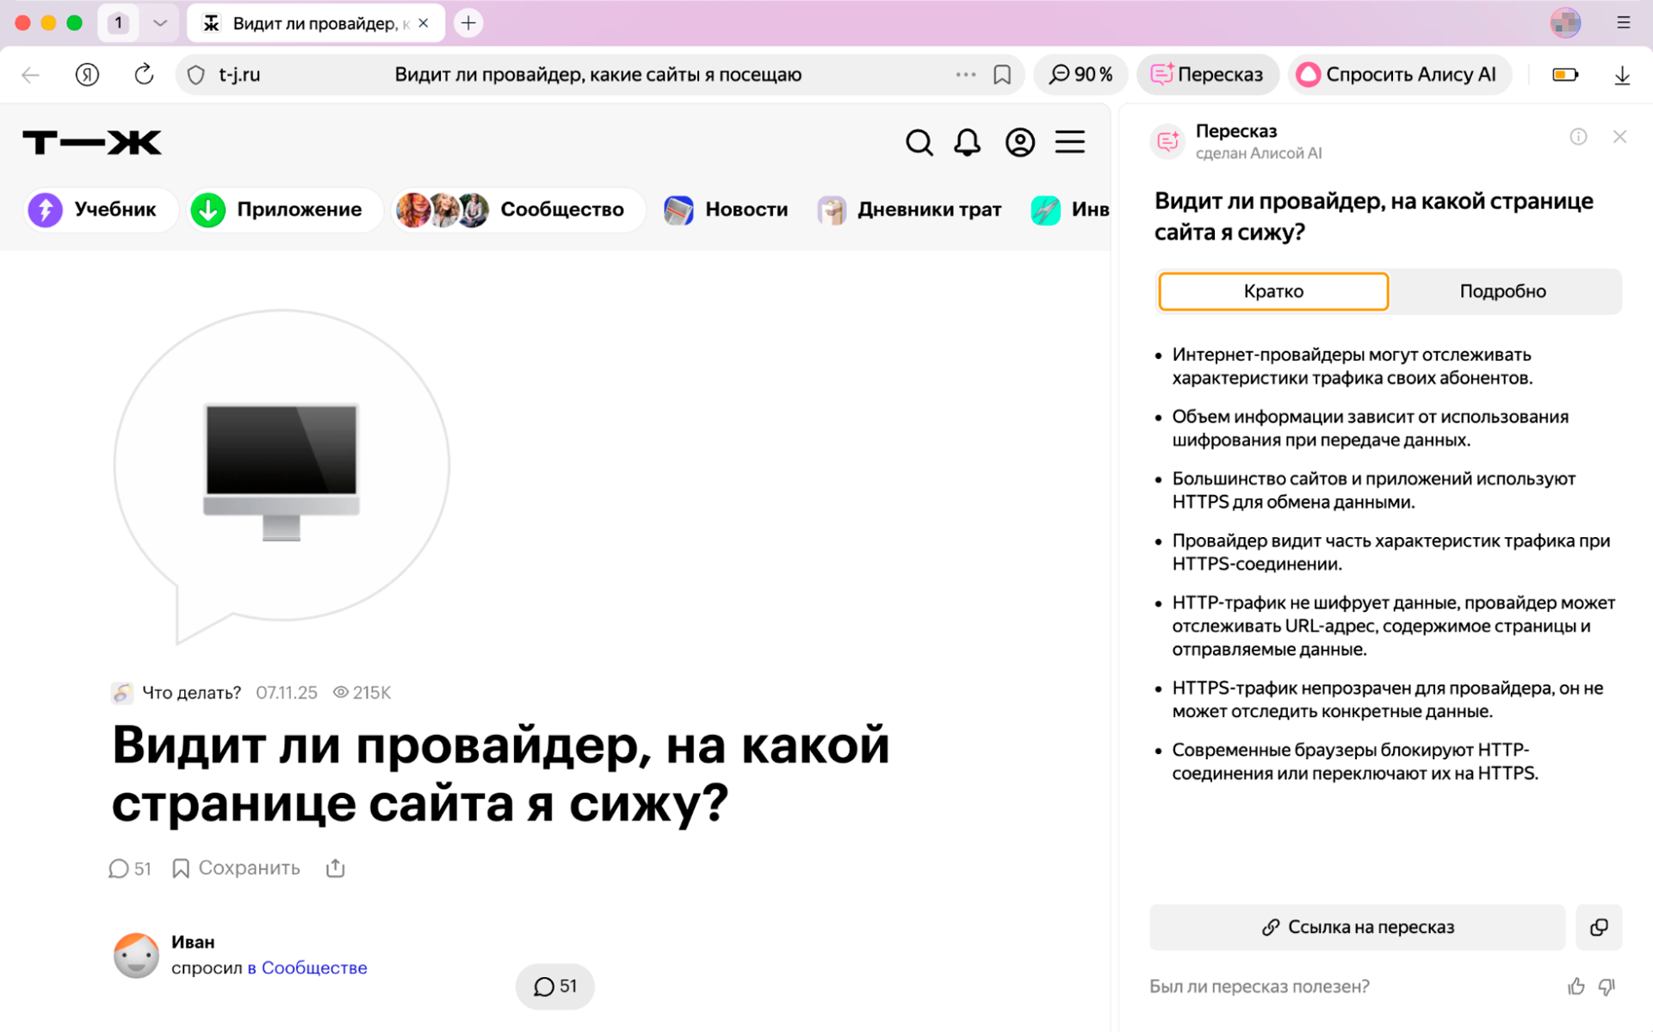Viewport: 1653px width, 1032px height.
Task: Expand the tab list chevron dropdown
Action: pyautogui.click(x=160, y=23)
